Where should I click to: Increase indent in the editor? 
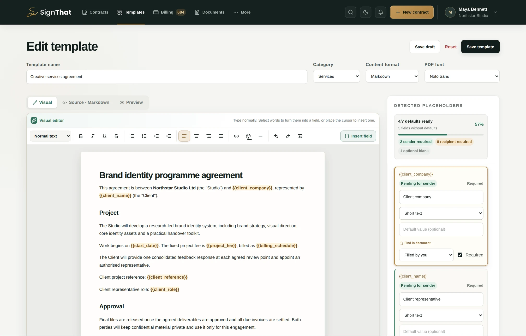(169, 136)
